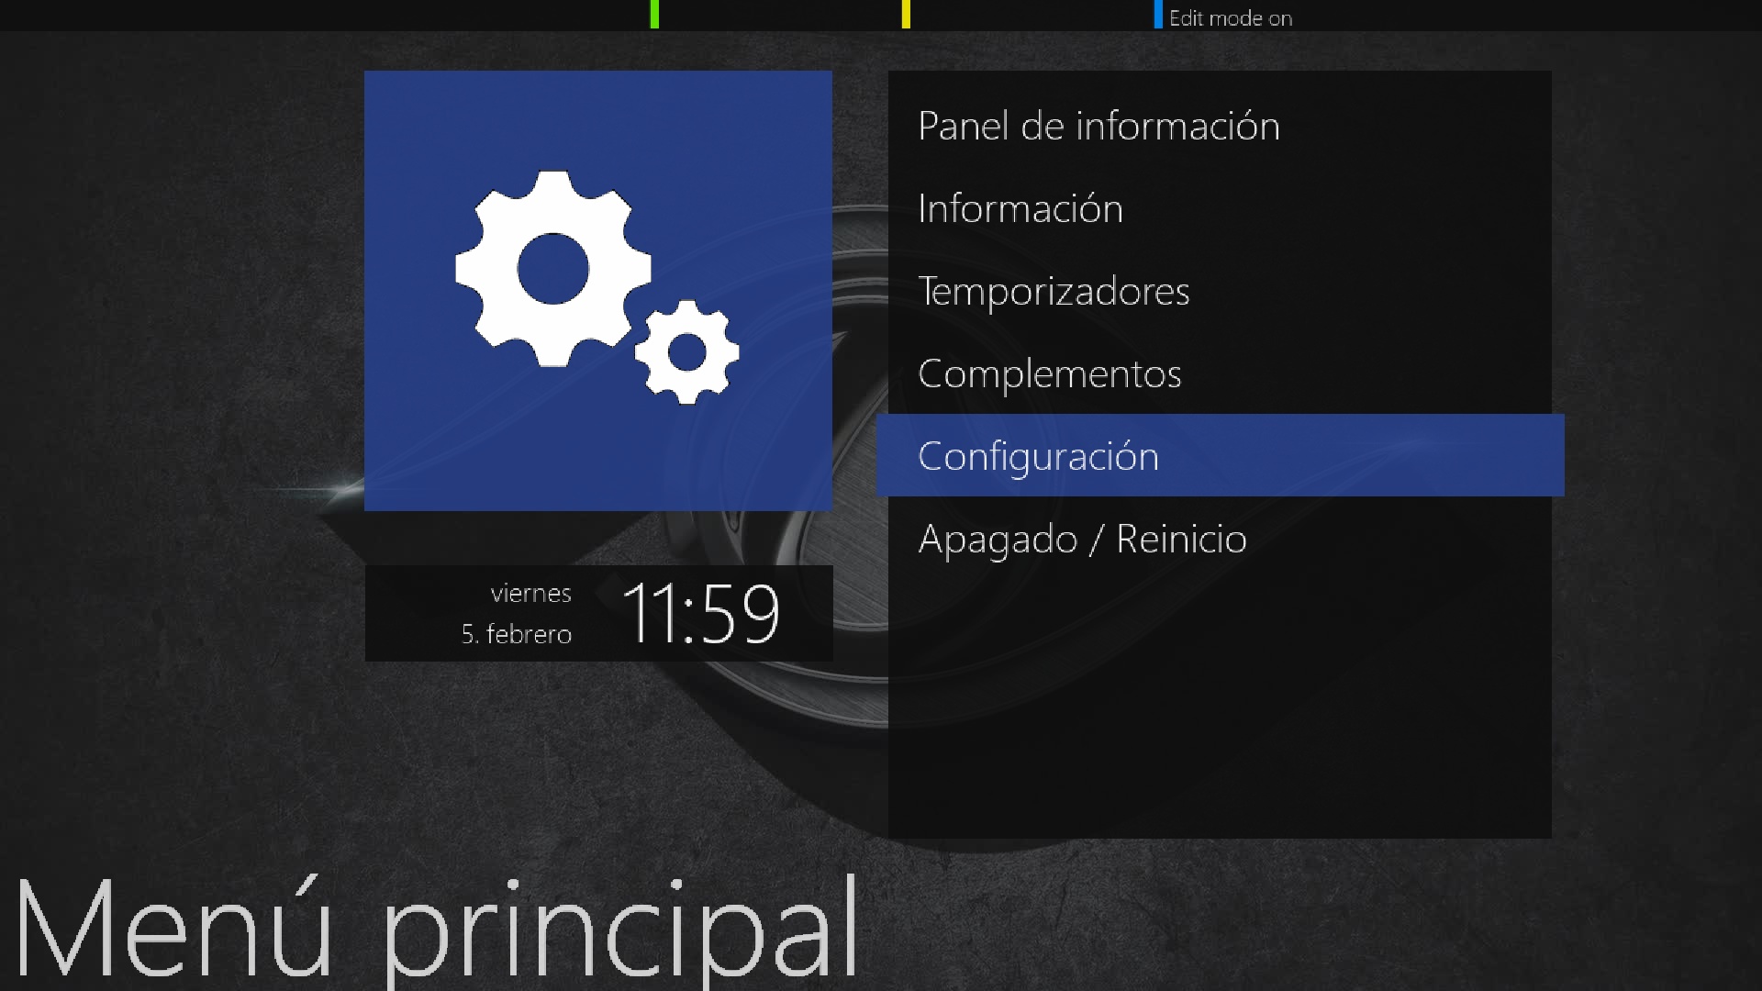The width and height of the screenshot is (1762, 991).
Task: Toggle the 'Edit mode on' label
Action: pyautogui.click(x=1230, y=18)
